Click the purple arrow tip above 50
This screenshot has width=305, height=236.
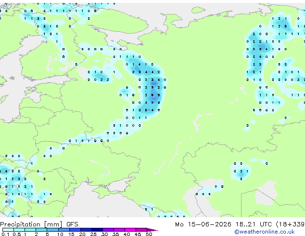click(x=152, y=230)
